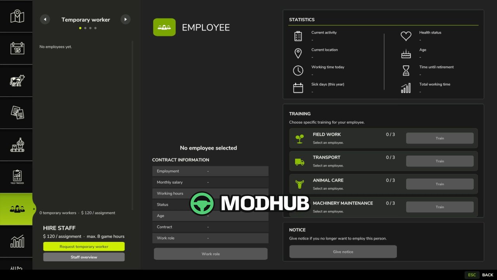497x280 pixels.
Task: Go to next worker category arrow
Action: [x=125, y=19]
